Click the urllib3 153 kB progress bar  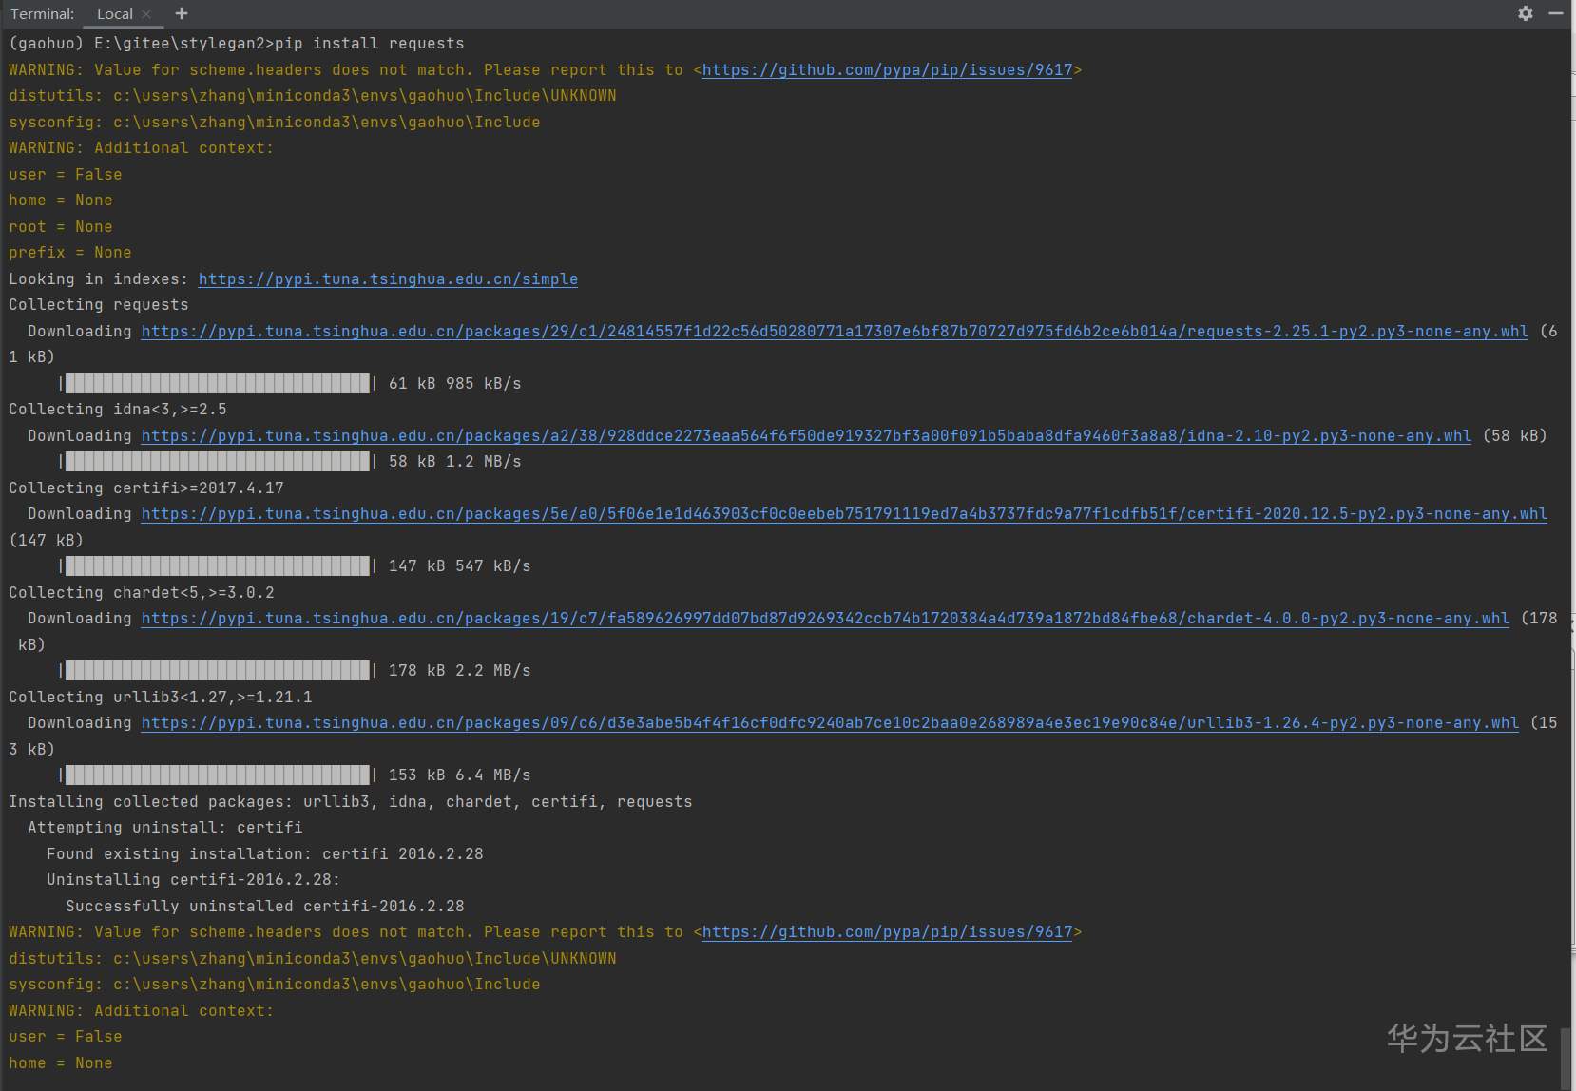(x=217, y=775)
